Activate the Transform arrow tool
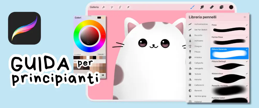This screenshot has width=259, height=108. (x=128, y=7)
